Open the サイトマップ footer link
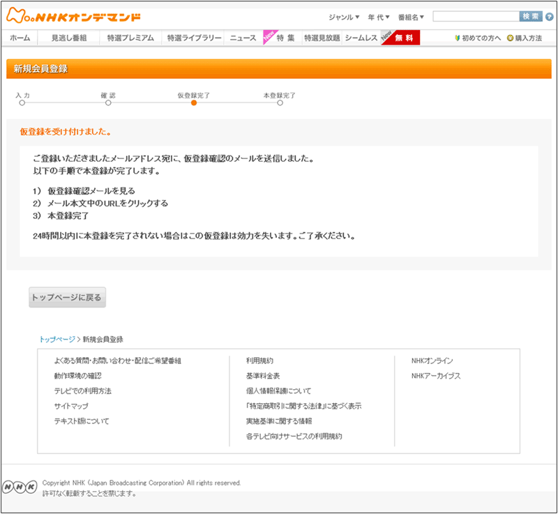Viewport: 558px width, 514px height. [x=71, y=406]
